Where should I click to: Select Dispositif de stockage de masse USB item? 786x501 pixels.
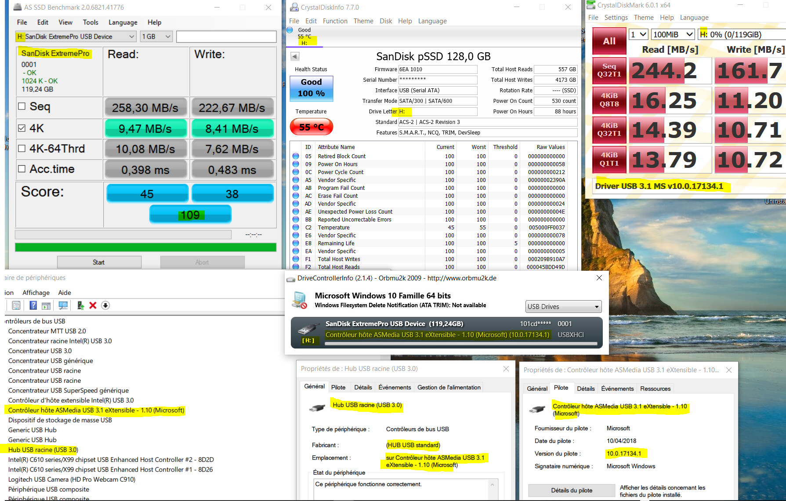click(x=60, y=420)
